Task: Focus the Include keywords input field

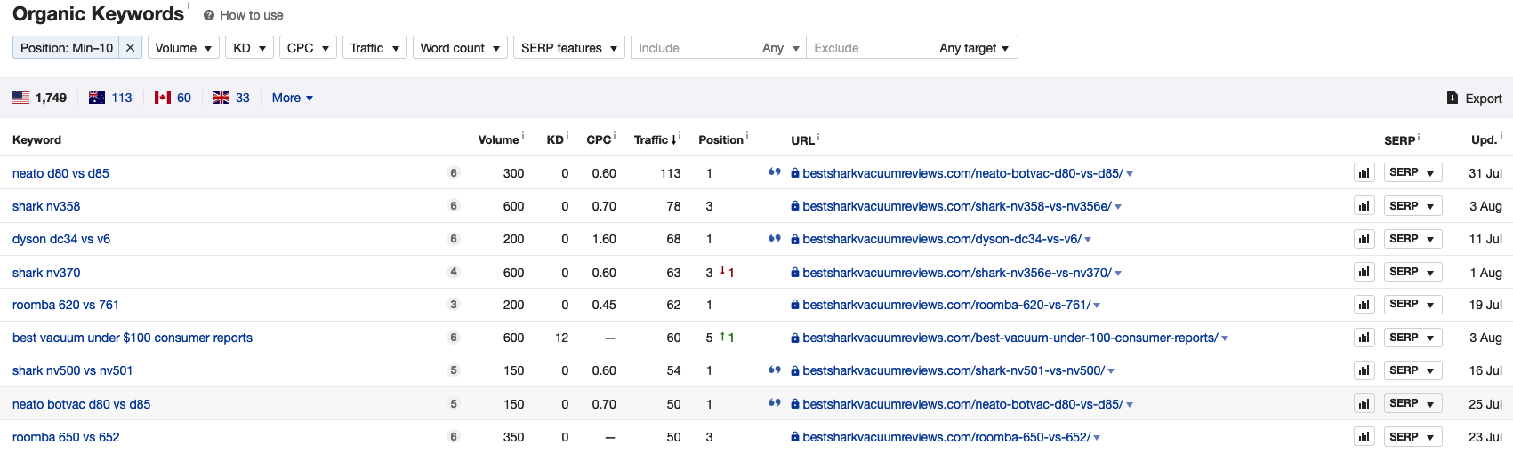Action: [694, 48]
